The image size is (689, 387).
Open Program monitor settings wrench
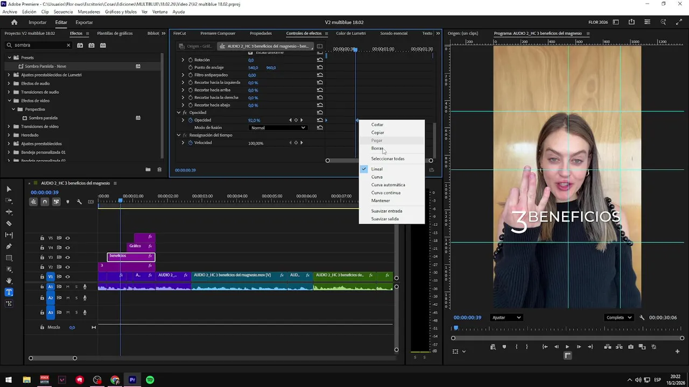tap(642, 318)
